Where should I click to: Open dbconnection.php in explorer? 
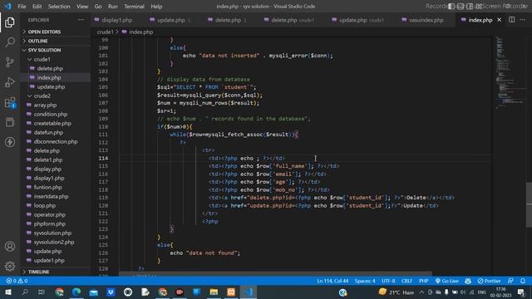[x=56, y=142]
